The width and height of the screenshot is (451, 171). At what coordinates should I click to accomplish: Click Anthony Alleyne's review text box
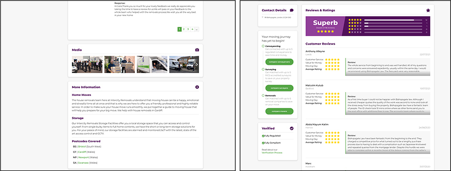(x=388, y=67)
